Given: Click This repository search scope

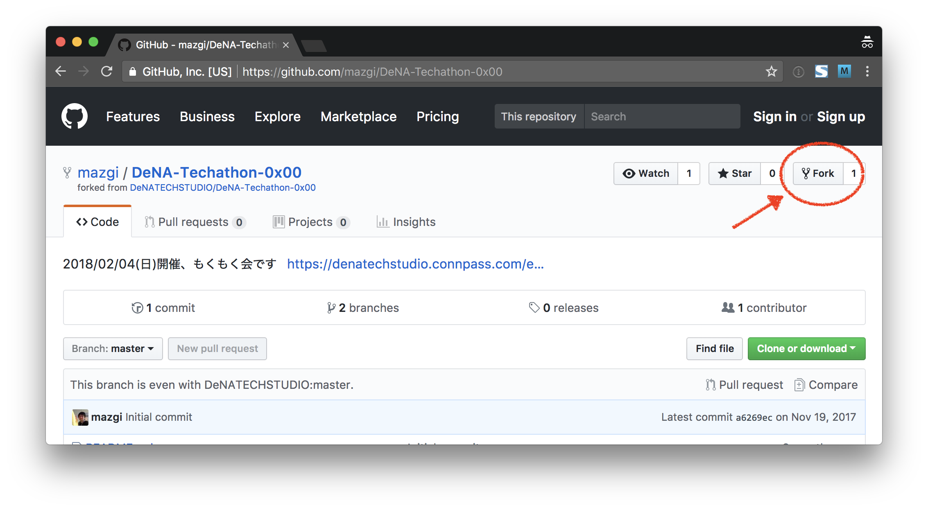Looking at the screenshot, I should 539,117.
